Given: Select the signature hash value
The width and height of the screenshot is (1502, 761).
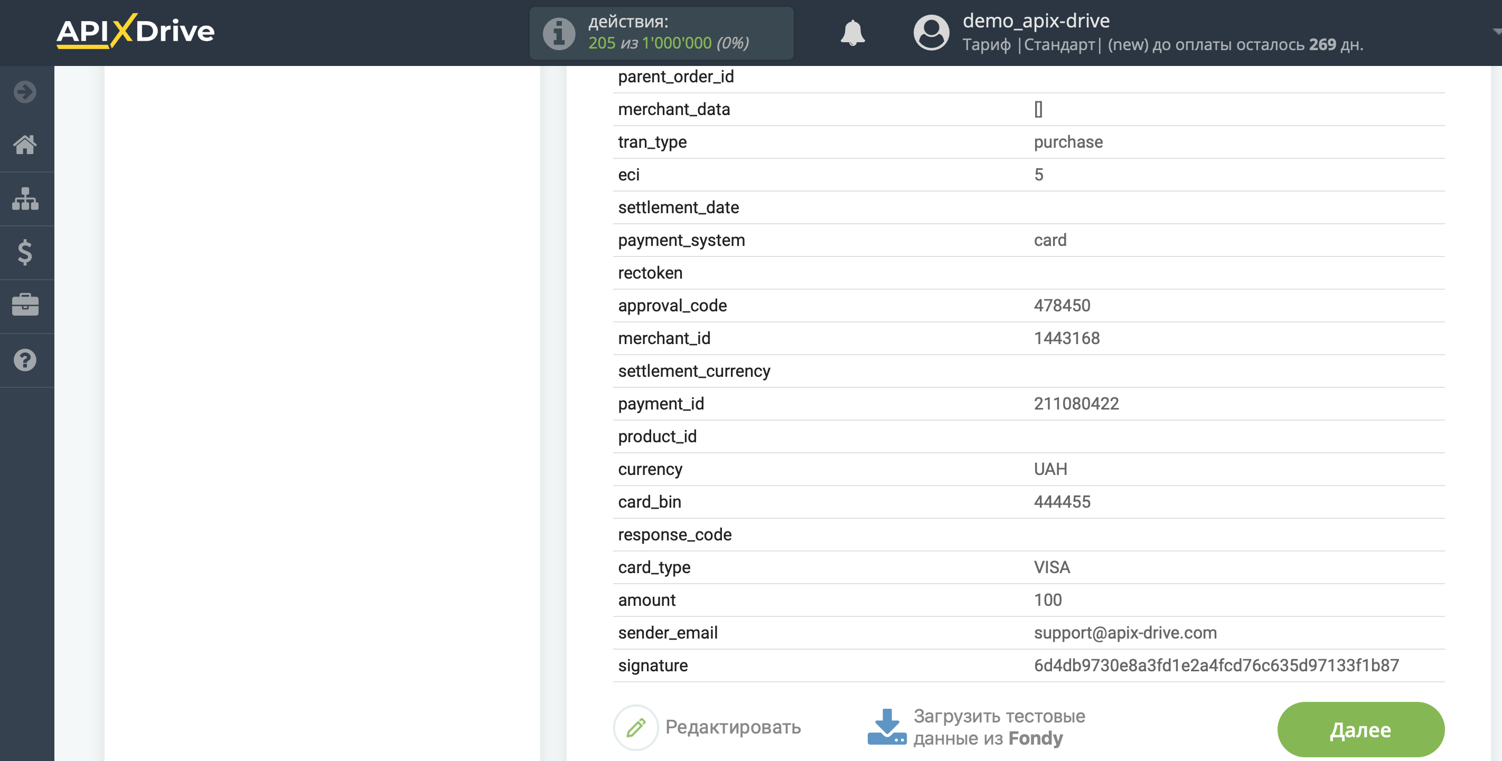Looking at the screenshot, I should [x=1216, y=665].
